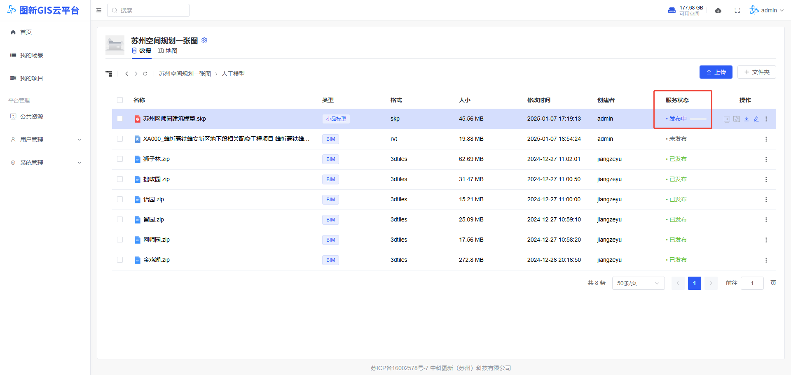791x375 pixels.
Task: Click the 上传 upload button
Action: point(716,72)
